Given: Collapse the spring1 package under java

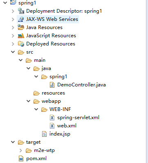Looking at the screenshot, I should 36,77.
